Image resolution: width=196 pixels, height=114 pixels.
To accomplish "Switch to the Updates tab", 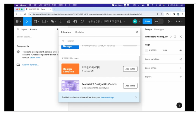I will 80,32.
